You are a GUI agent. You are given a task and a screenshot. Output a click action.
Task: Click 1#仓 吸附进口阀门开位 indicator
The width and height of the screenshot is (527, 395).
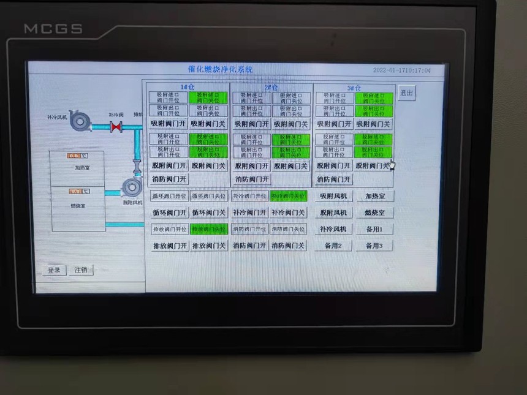click(168, 97)
